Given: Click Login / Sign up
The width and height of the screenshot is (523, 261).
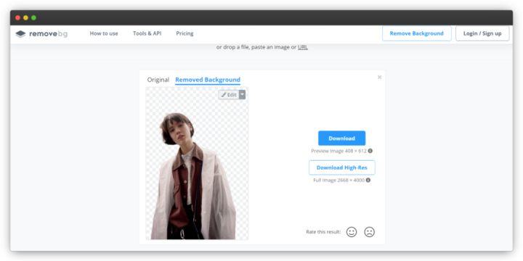Looking at the screenshot, I should point(482,33).
